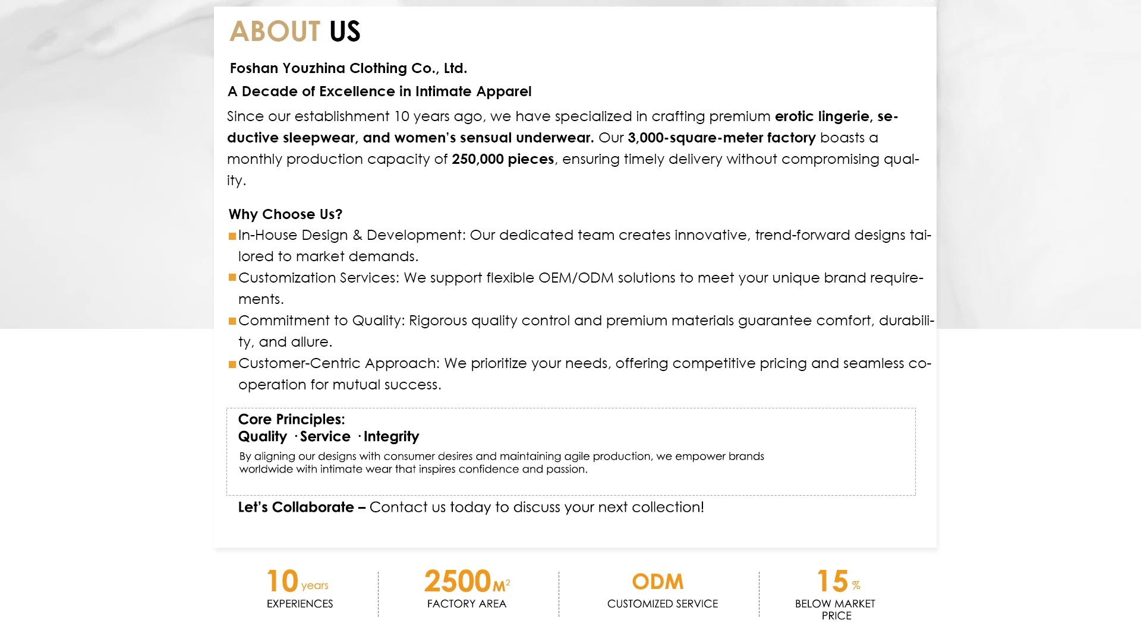Image resolution: width=1141 pixels, height=637 pixels.
Task: Click the orange bullet beside Customization Services
Action: tap(232, 277)
